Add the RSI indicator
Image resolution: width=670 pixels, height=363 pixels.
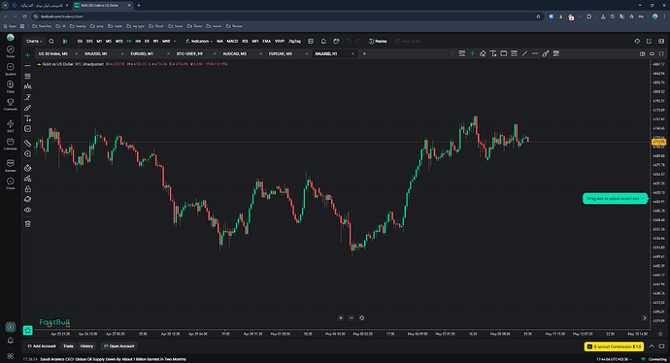(x=245, y=42)
